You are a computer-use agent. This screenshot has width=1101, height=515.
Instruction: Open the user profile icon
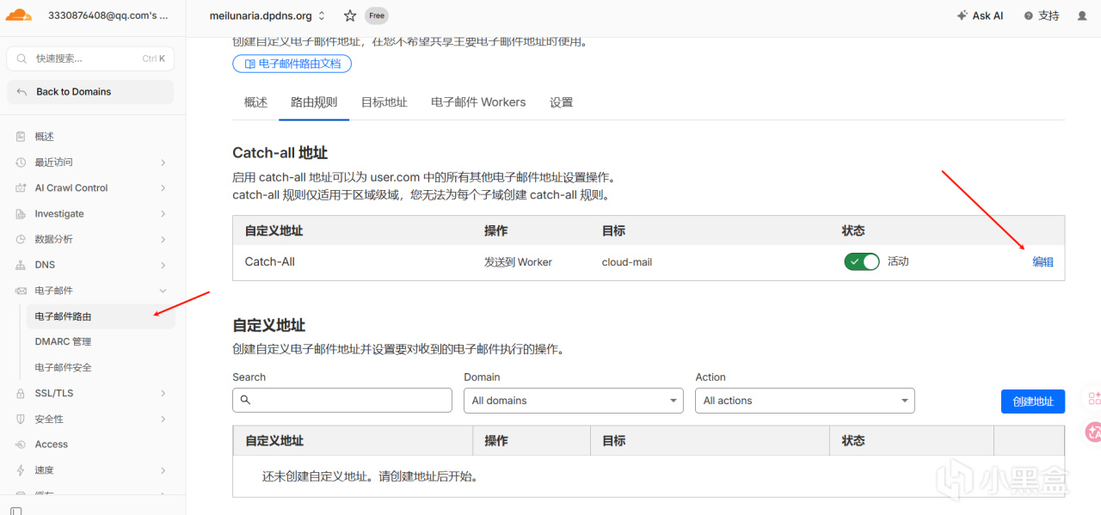tap(1082, 15)
